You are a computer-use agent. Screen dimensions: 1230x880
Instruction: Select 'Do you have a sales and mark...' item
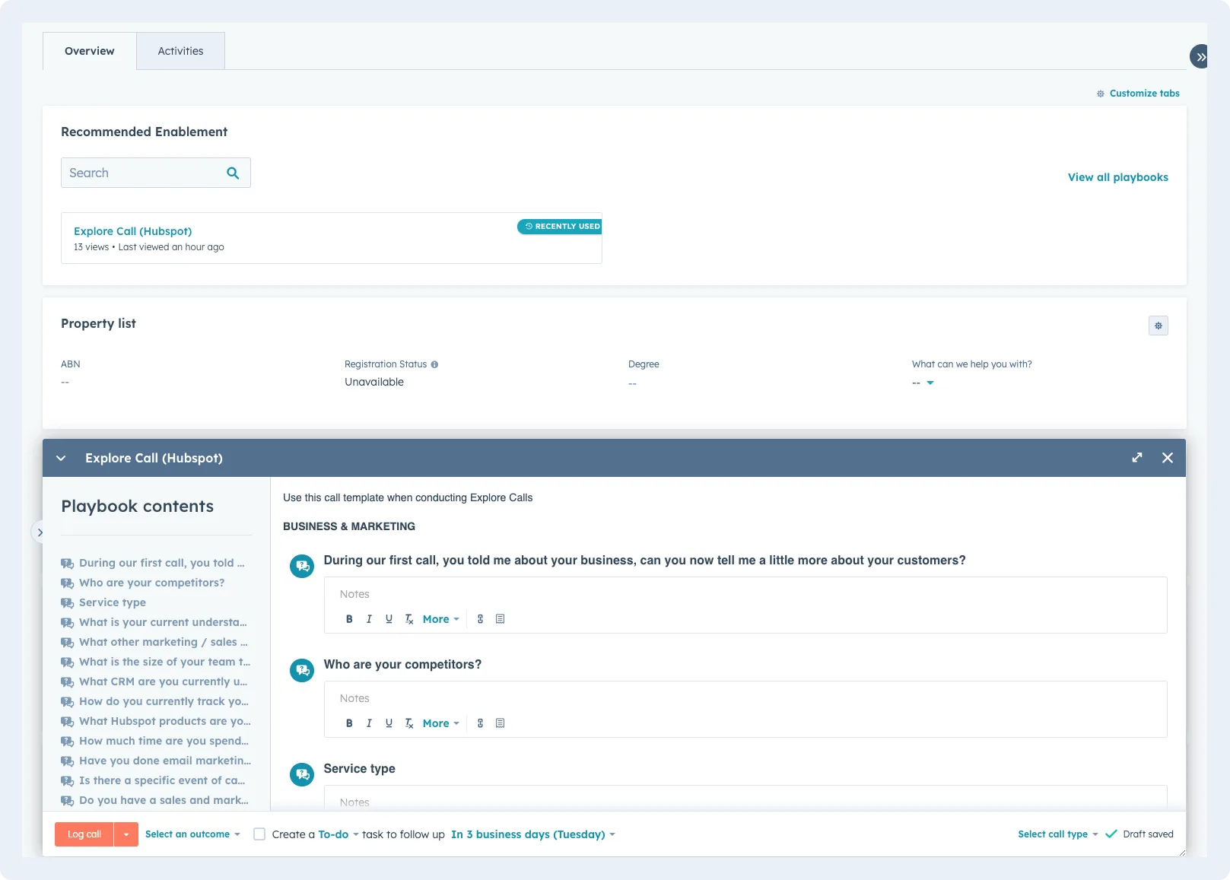click(155, 800)
